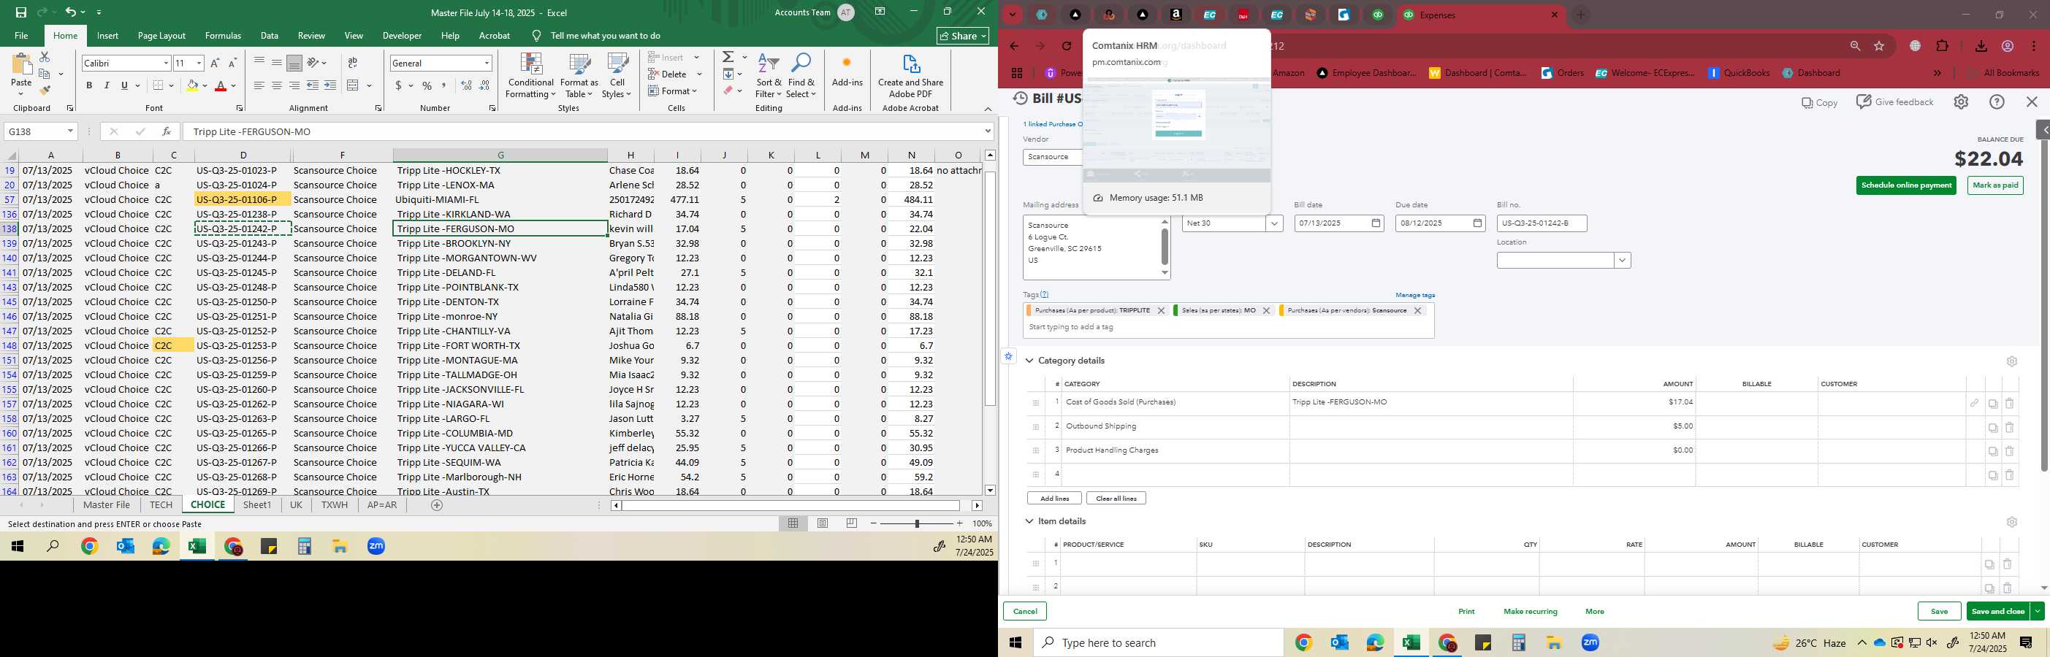Click the AutoSum sigma icon in Excel

coord(728,57)
